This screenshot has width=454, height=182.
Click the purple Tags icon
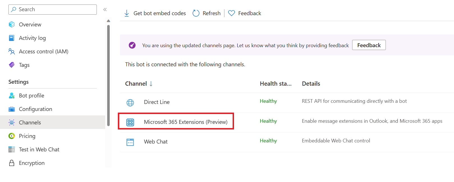[12, 65]
